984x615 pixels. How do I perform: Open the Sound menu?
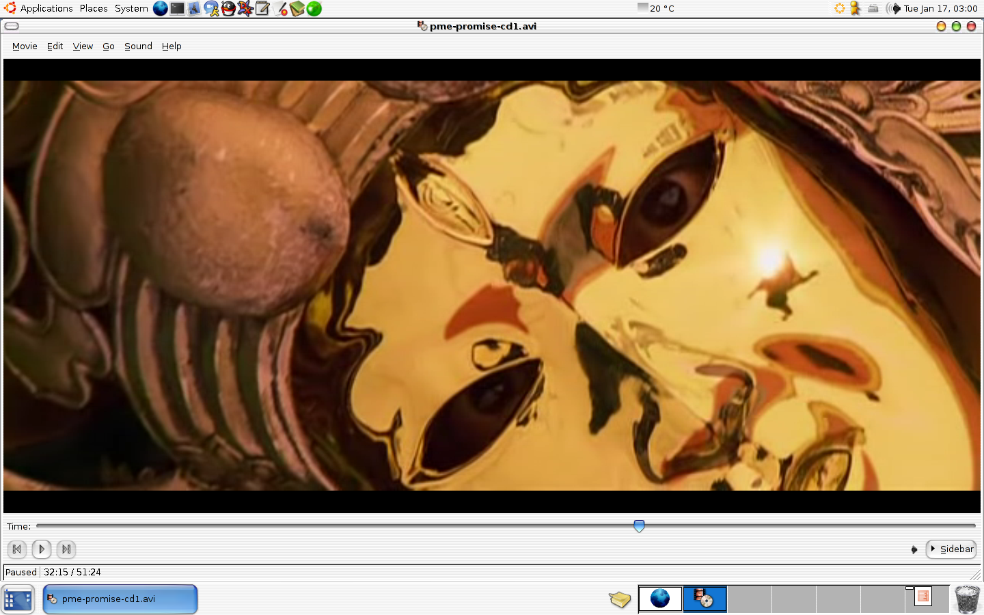click(138, 46)
